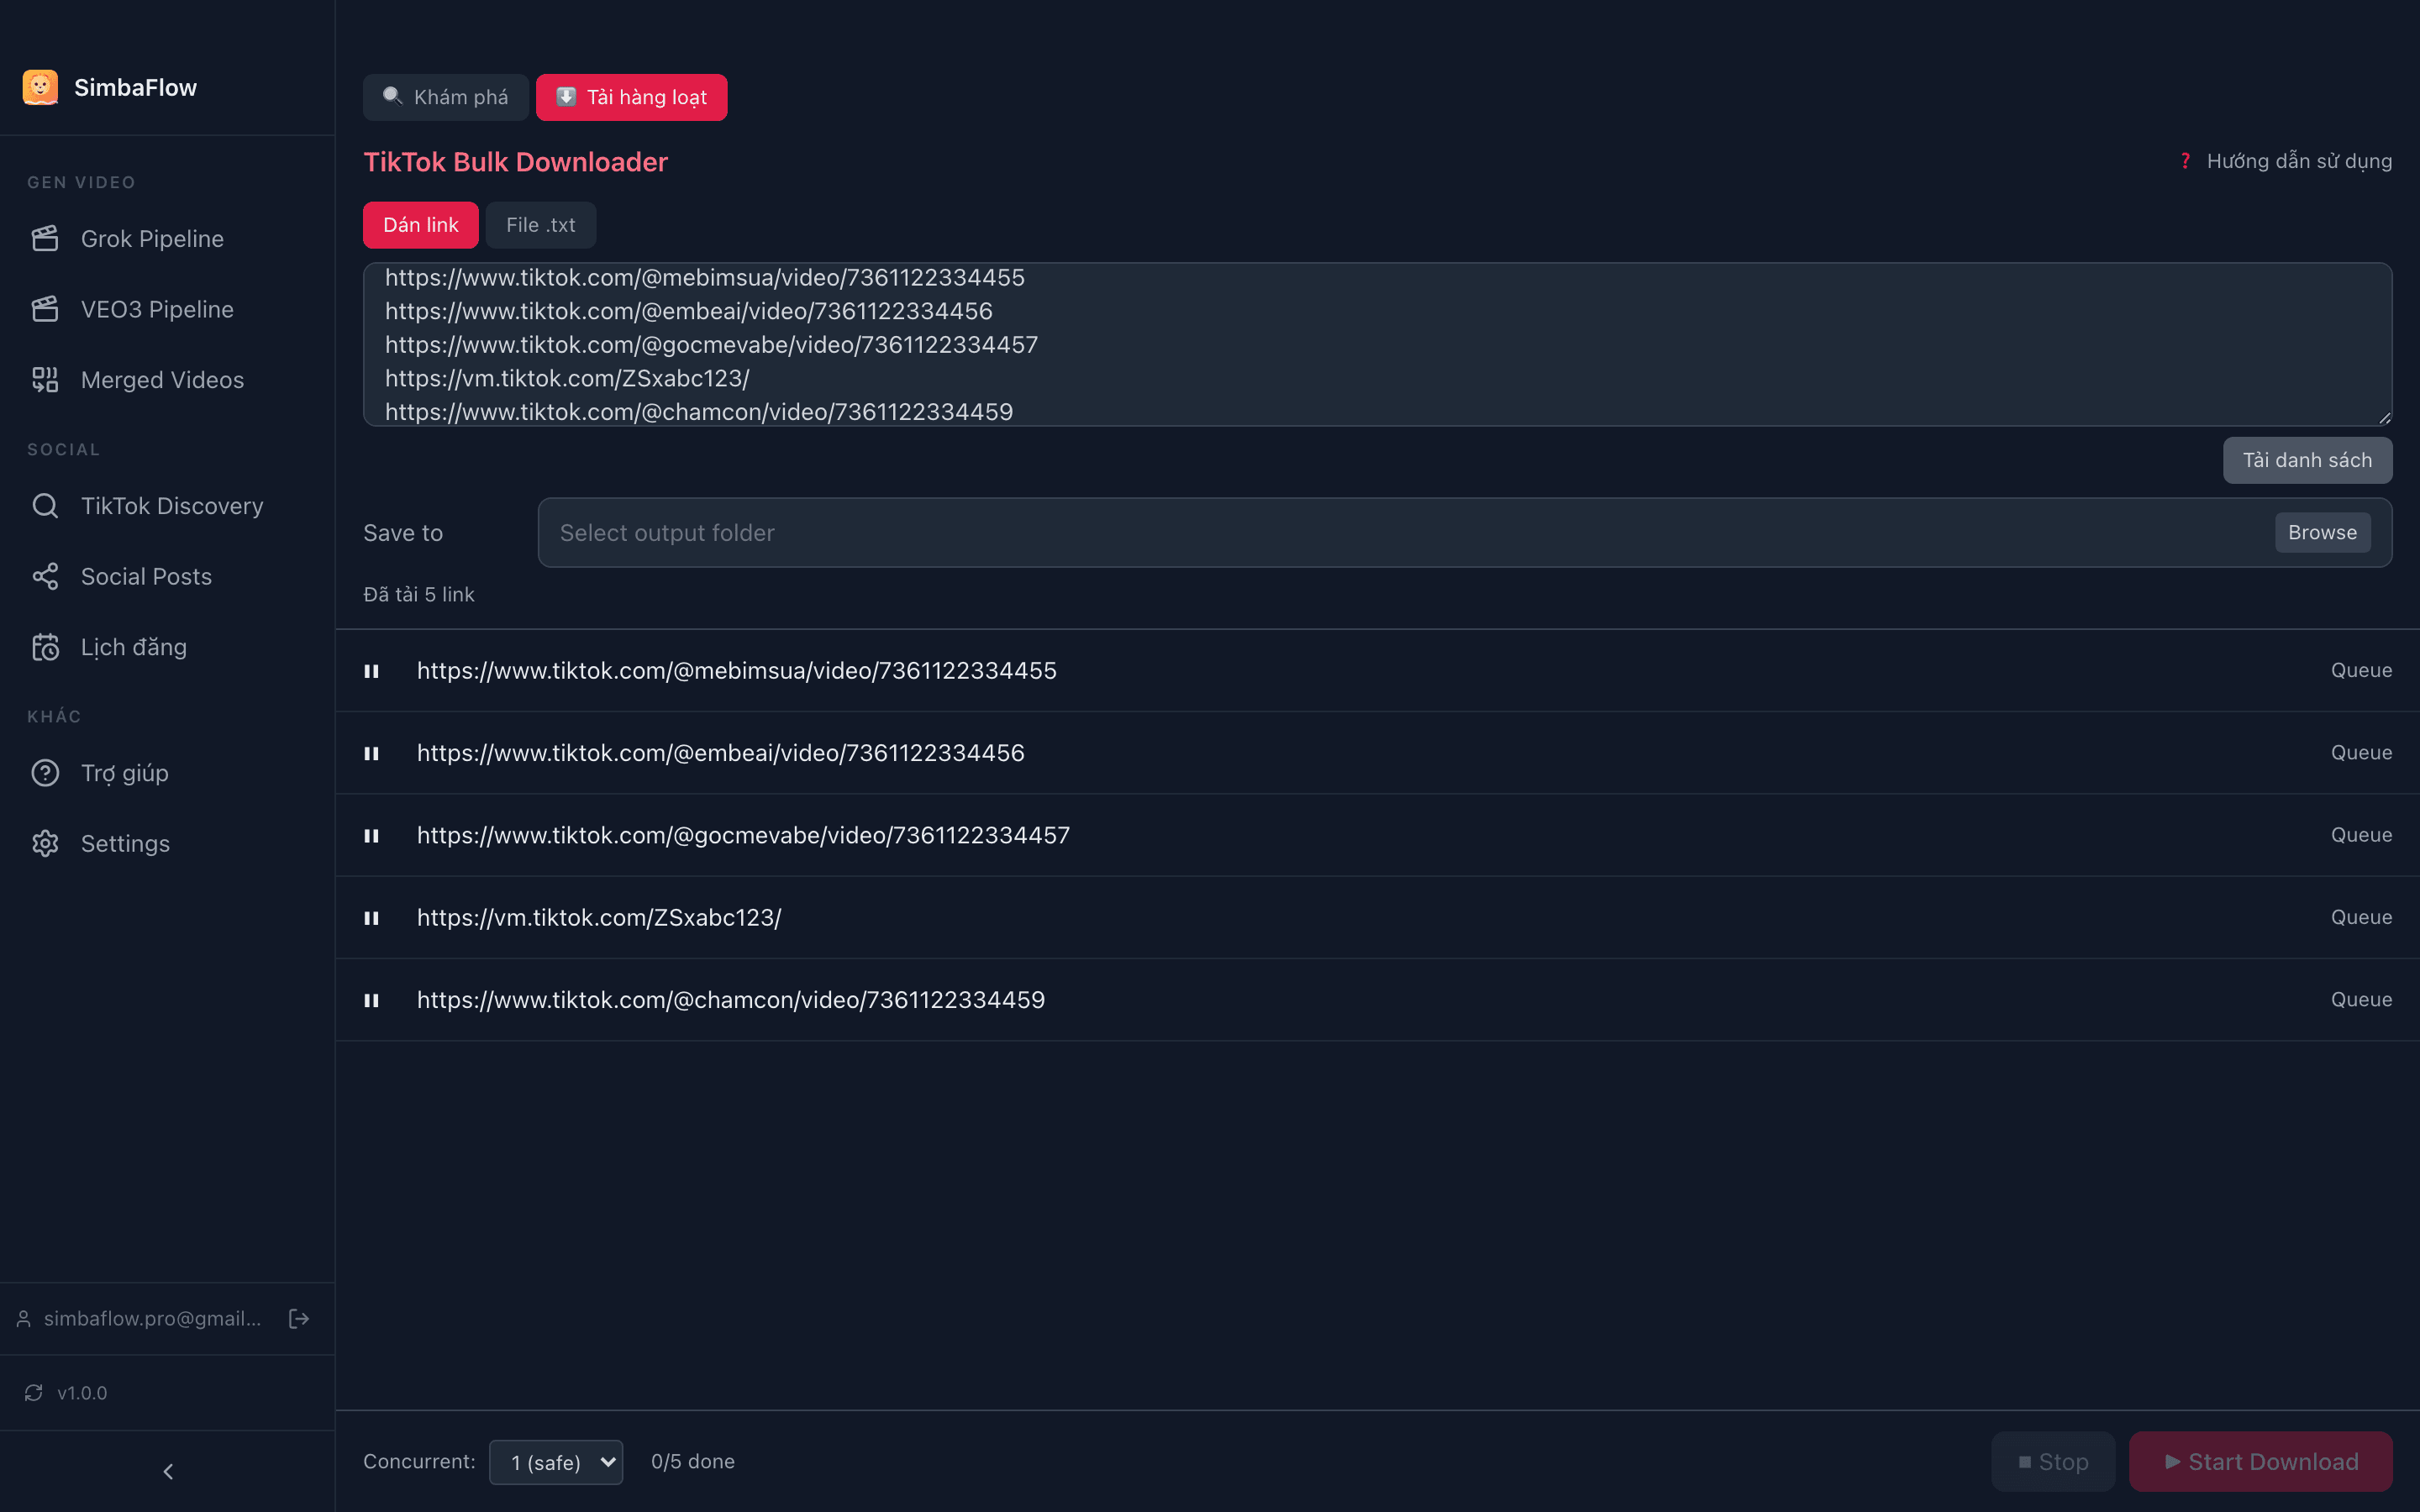Click the Đã tải 5 link status text

(418, 594)
